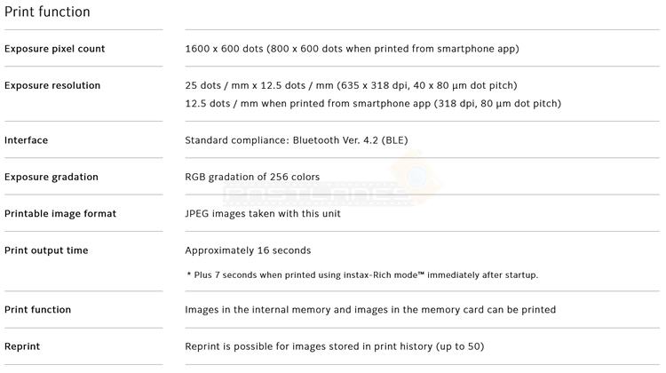The width and height of the screenshot is (666, 373).
Task: Click the "Approximately 16 seconds" value
Action: tap(248, 250)
